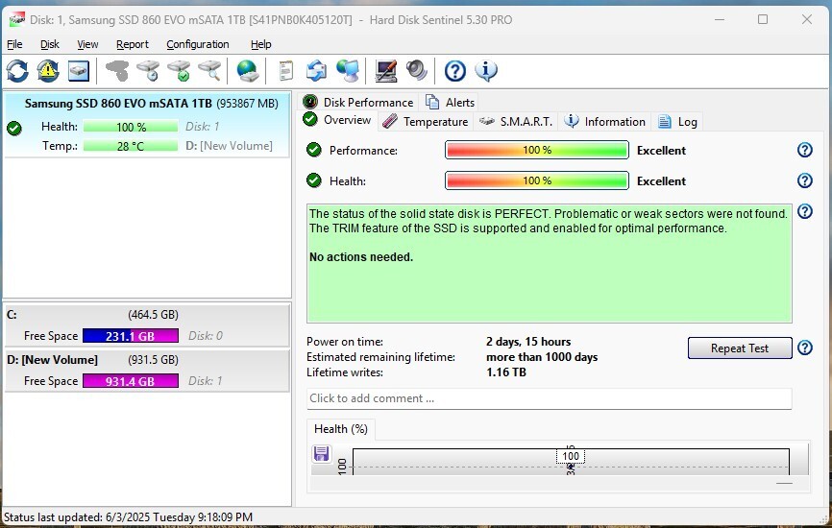
Task: Click the 'No actions needed.' status text
Action: point(361,257)
